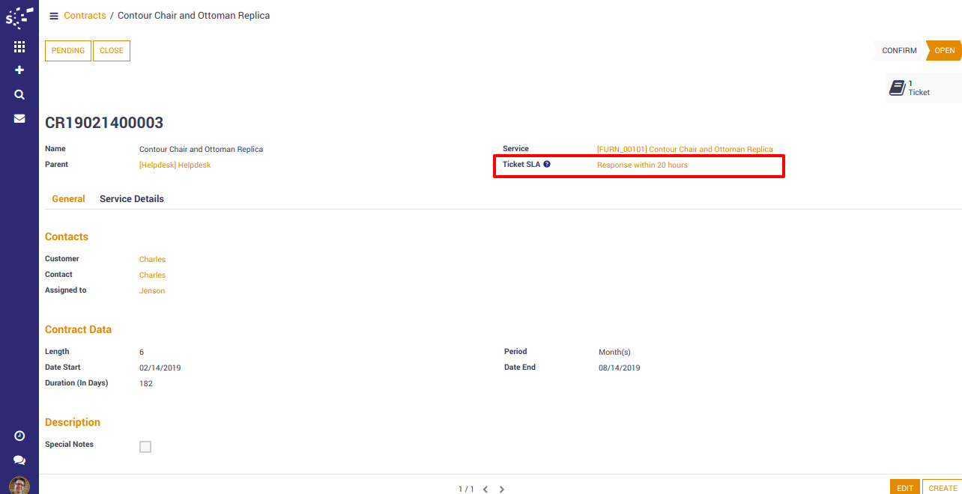962x494 pixels.
Task: Click the Ticket SLA help question icon
Action: 547,164
